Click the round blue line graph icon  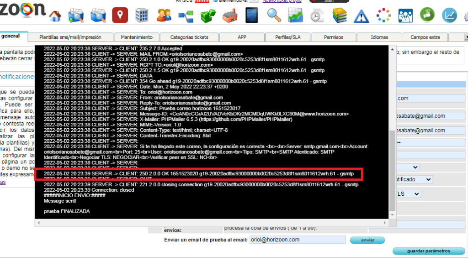[449, 15]
